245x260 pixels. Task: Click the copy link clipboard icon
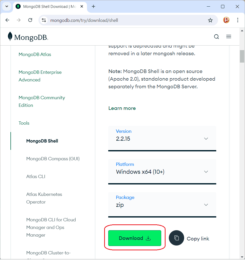pyautogui.click(x=176, y=238)
